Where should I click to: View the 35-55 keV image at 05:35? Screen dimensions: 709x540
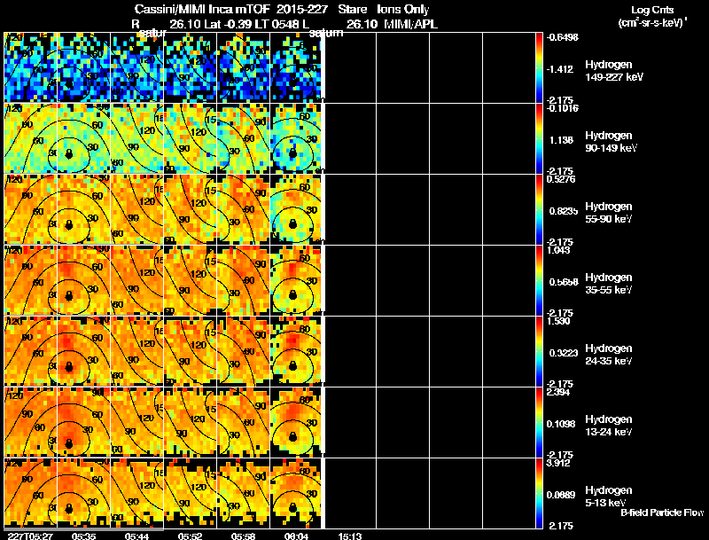coord(83,280)
